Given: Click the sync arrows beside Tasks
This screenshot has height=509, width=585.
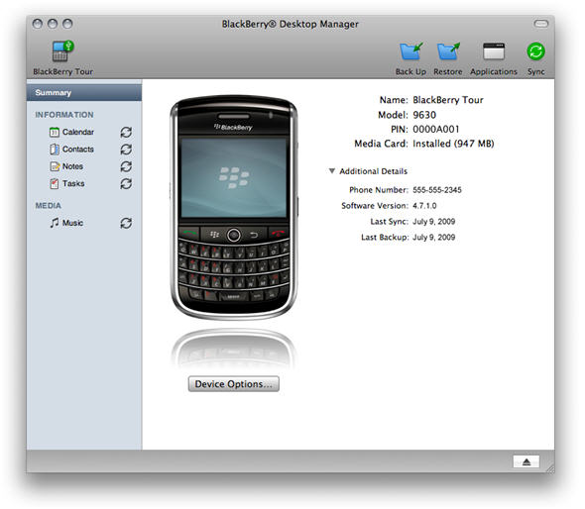Looking at the screenshot, I should coord(126,184).
